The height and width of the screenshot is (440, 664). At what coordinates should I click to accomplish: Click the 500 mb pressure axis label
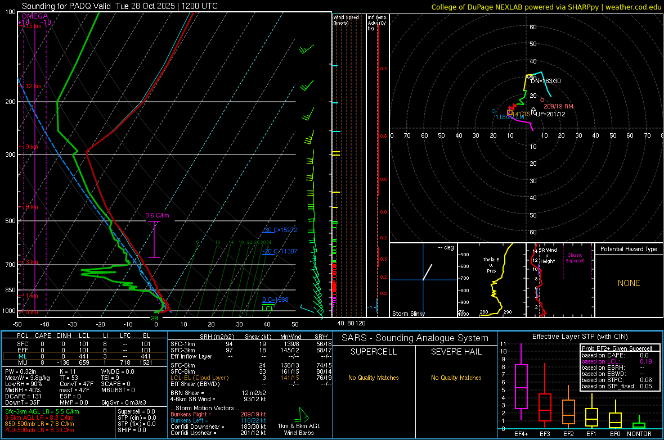[x=10, y=221]
